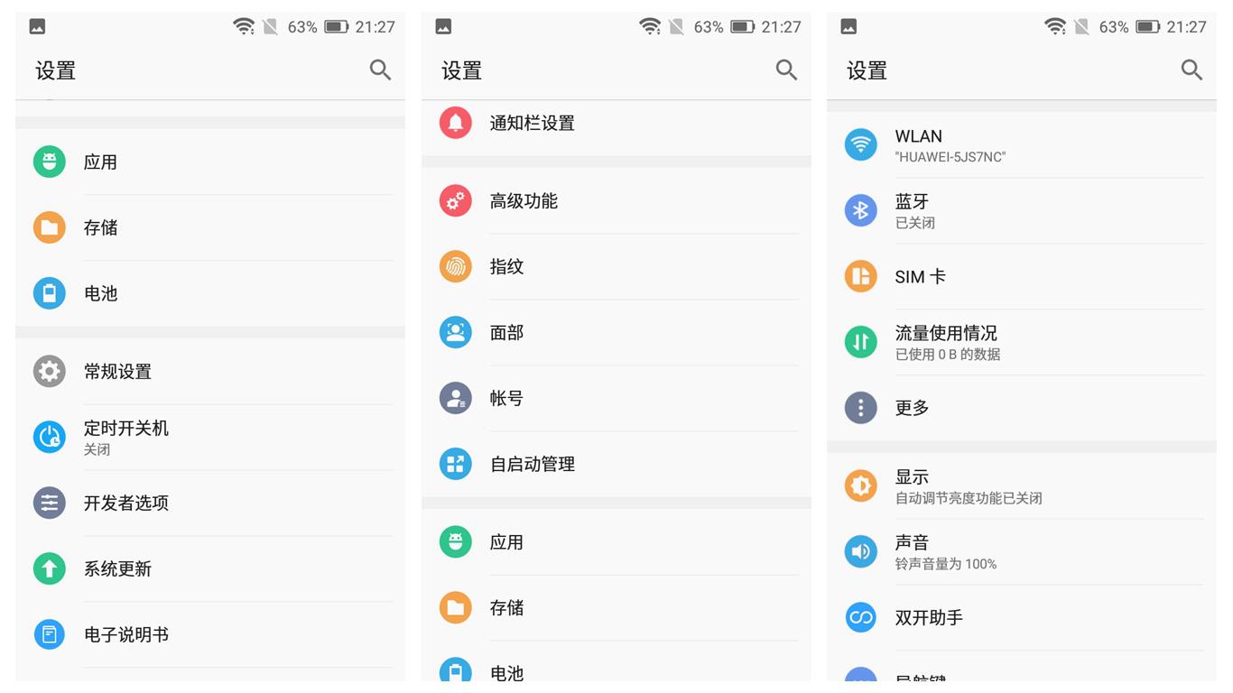The image size is (1233, 693).
Task: Open the battery (电池) settings icon
Action: click(x=50, y=293)
